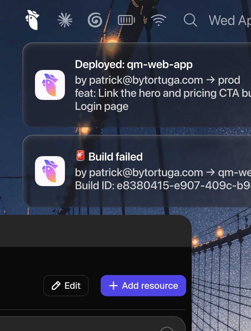Click the pencil icon beside Edit

(56, 285)
